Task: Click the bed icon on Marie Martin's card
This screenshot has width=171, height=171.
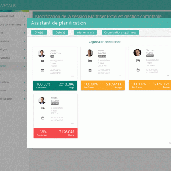Action: (x=90, y=61)
